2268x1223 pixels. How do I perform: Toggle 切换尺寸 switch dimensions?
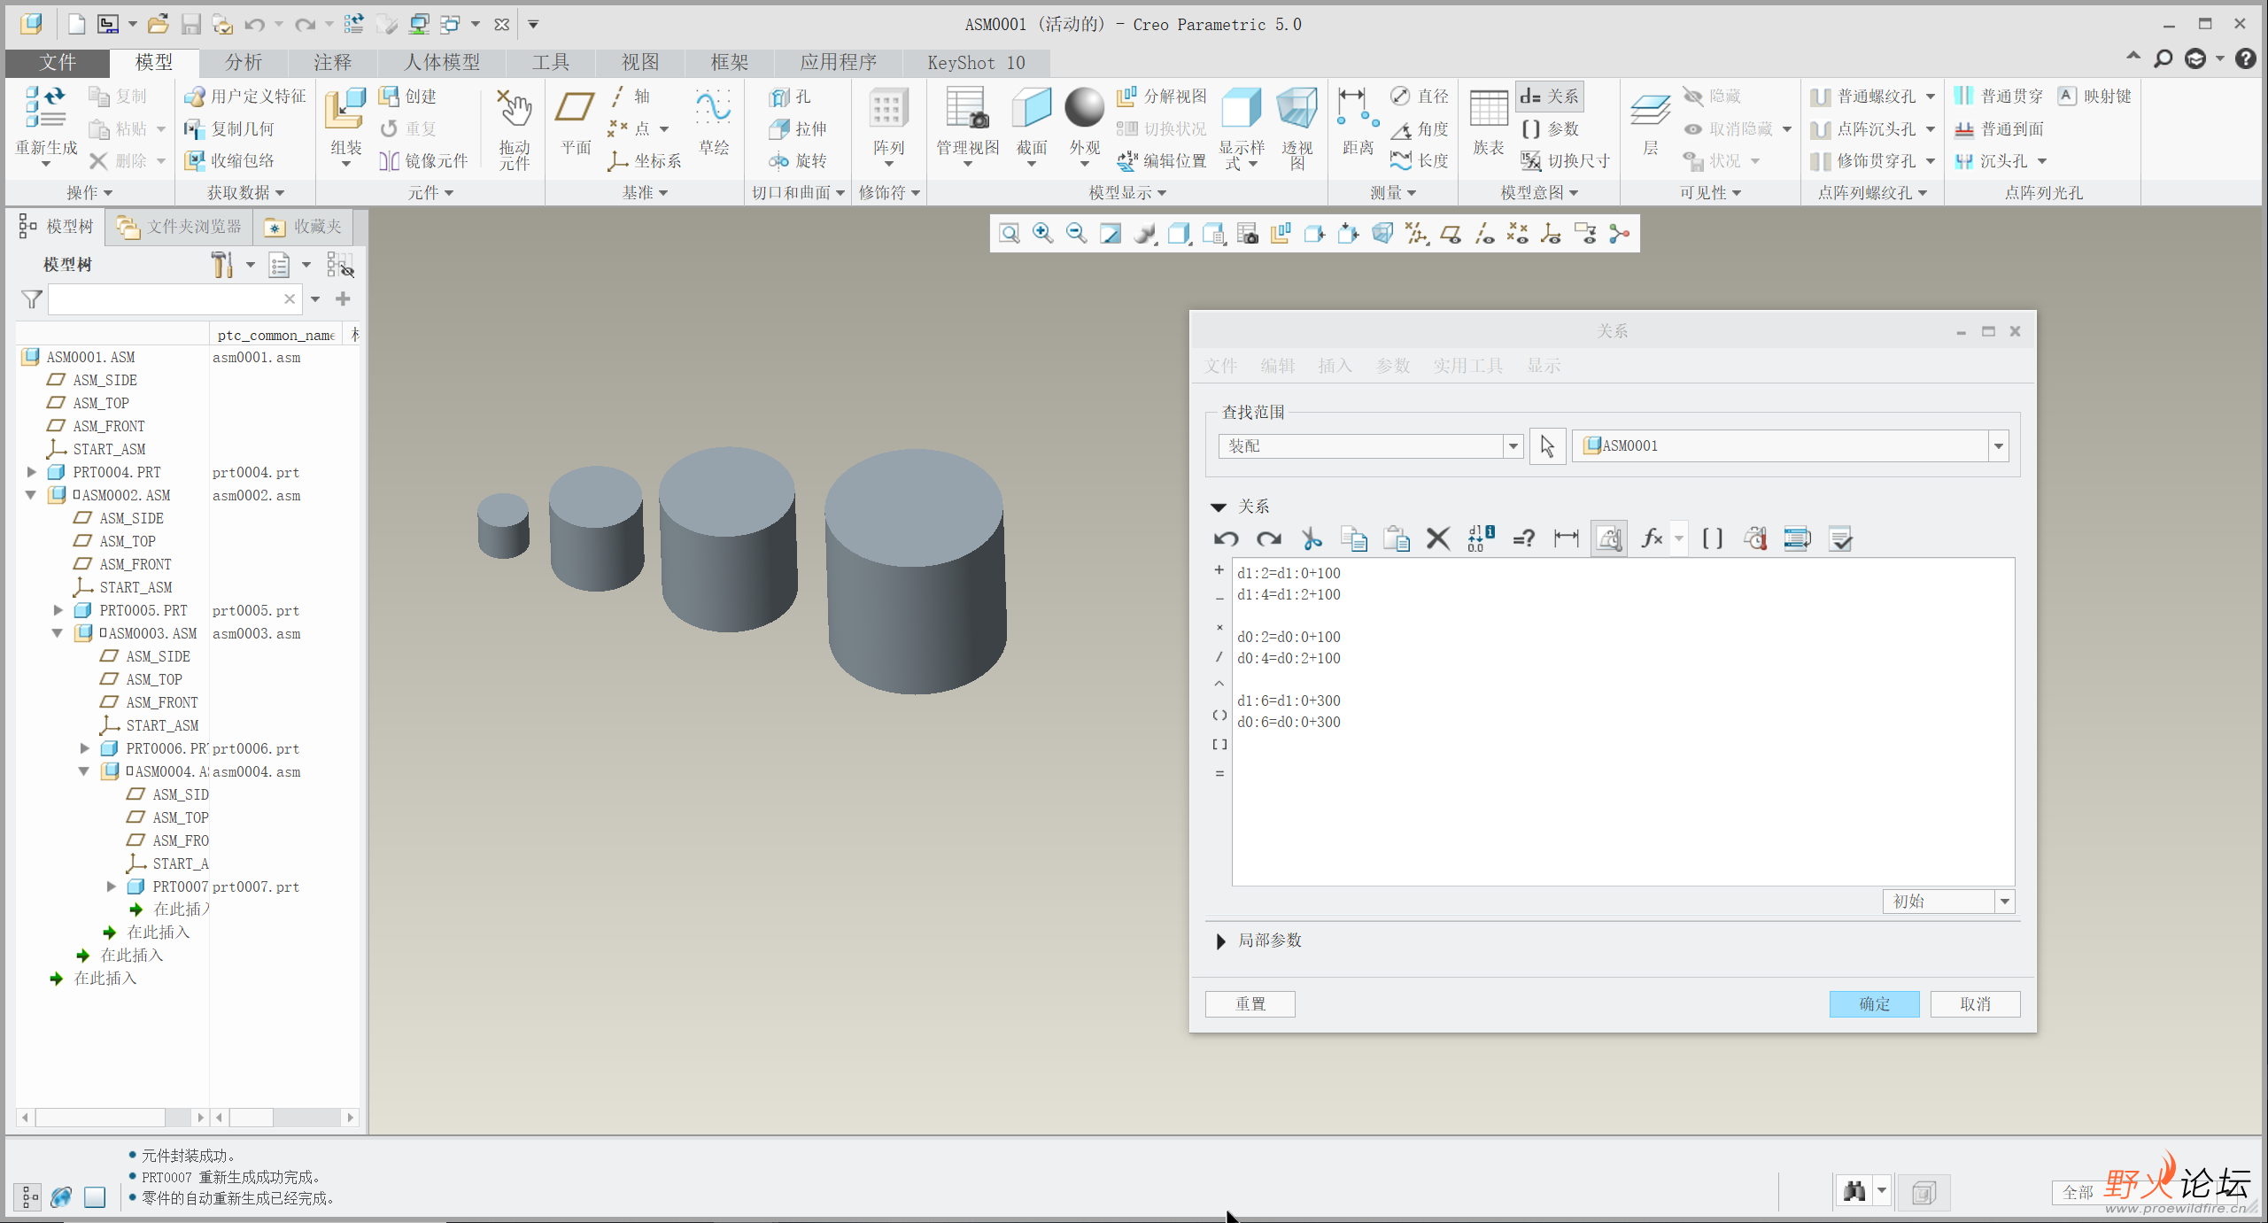(x=1565, y=160)
